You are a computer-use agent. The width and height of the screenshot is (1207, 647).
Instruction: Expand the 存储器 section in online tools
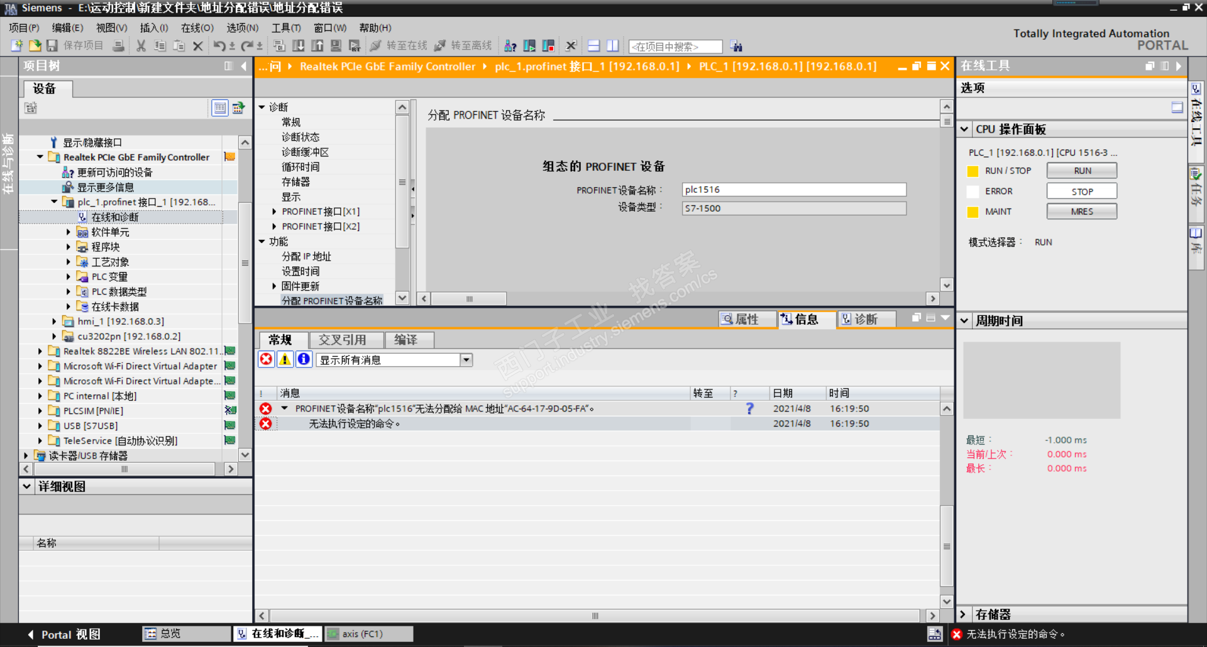point(963,614)
